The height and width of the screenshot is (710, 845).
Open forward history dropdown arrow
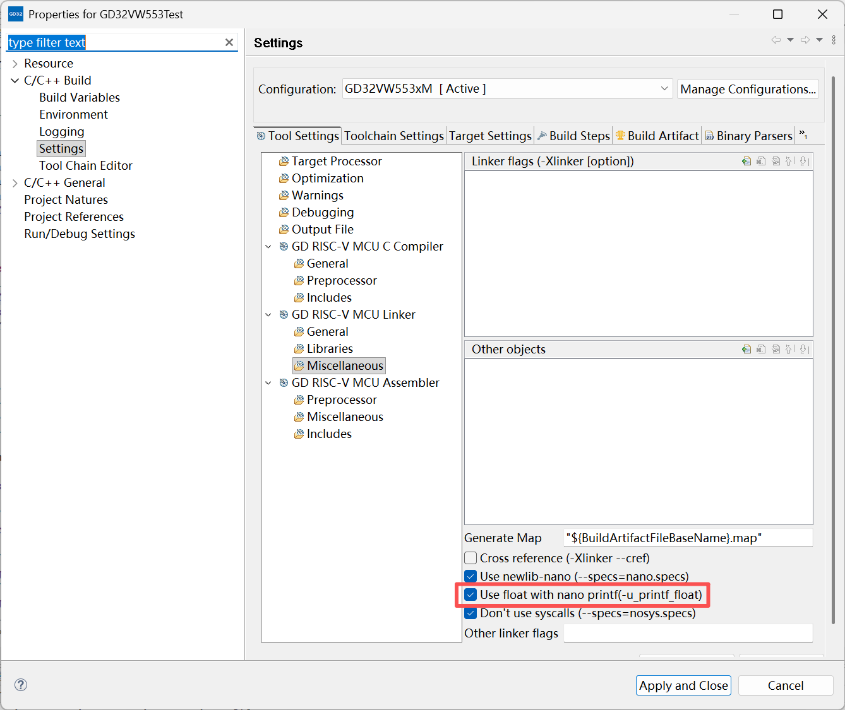[819, 40]
